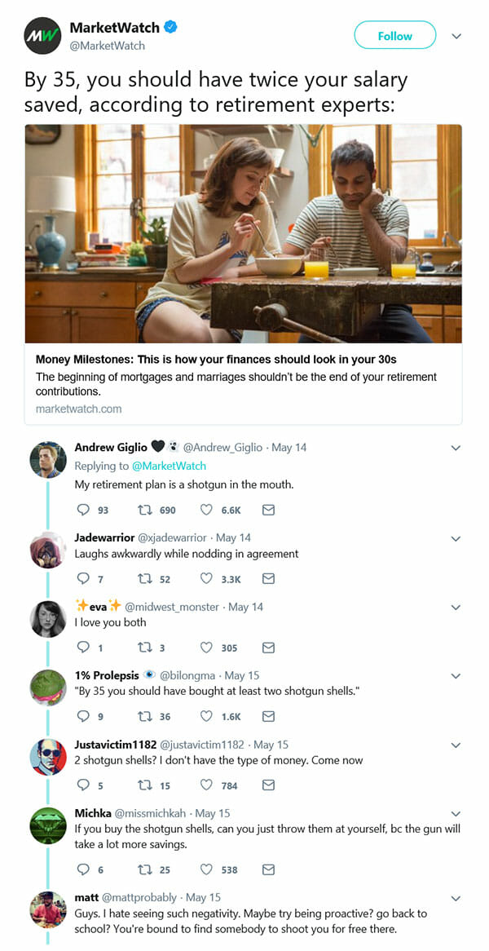Expand options for Andrew Giglio's tweet
Viewport: 489px width, 951px height.
(456, 448)
